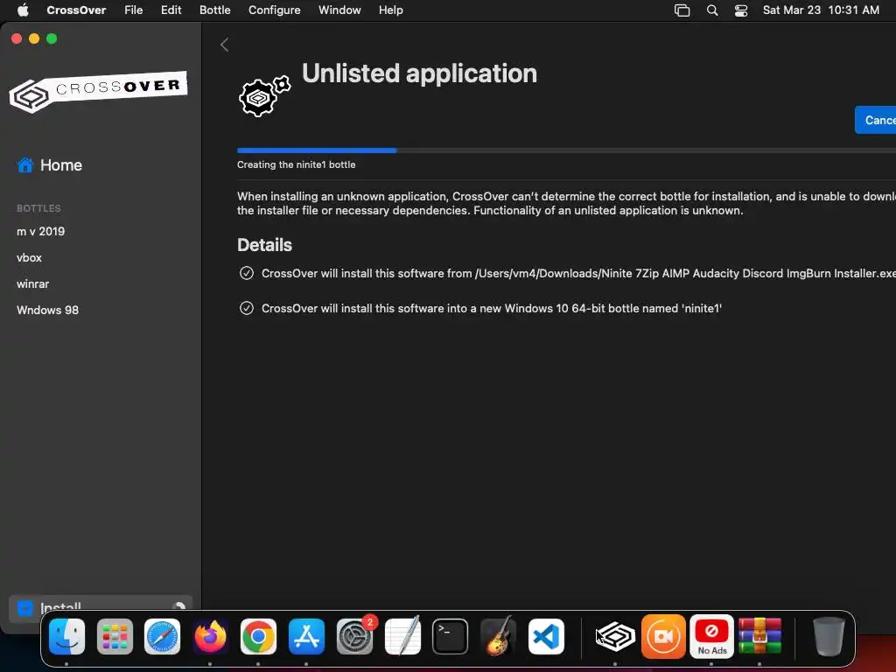Image resolution: width=896 pixels, height=672 pixels.
Task: Click the Cancel button
Action: pyautogui.click(x=875, y=120)
